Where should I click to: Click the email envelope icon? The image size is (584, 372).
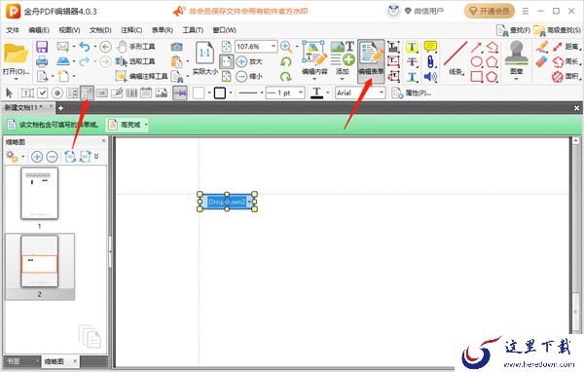tap(63, 47)
